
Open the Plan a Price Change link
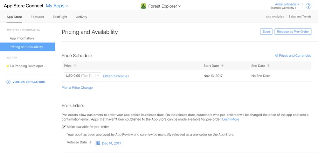pyautogui.click(x=77, y=88)
